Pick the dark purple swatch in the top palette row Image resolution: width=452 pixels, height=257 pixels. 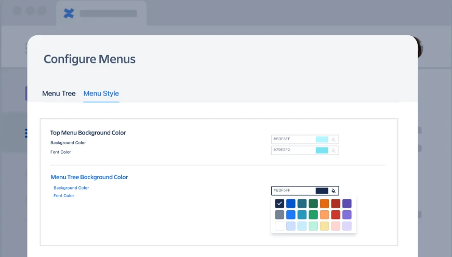coord(347,204)
